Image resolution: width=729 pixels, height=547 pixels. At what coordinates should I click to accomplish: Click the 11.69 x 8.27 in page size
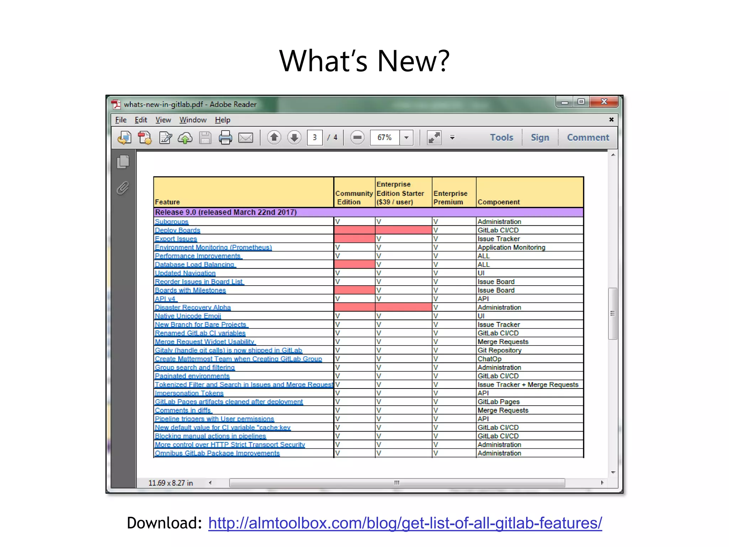pyautogui.click(x=171, y=483)
